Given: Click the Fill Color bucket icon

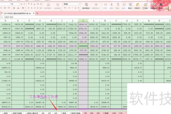Looking at the screenshot, I should [x=14, y=8].
